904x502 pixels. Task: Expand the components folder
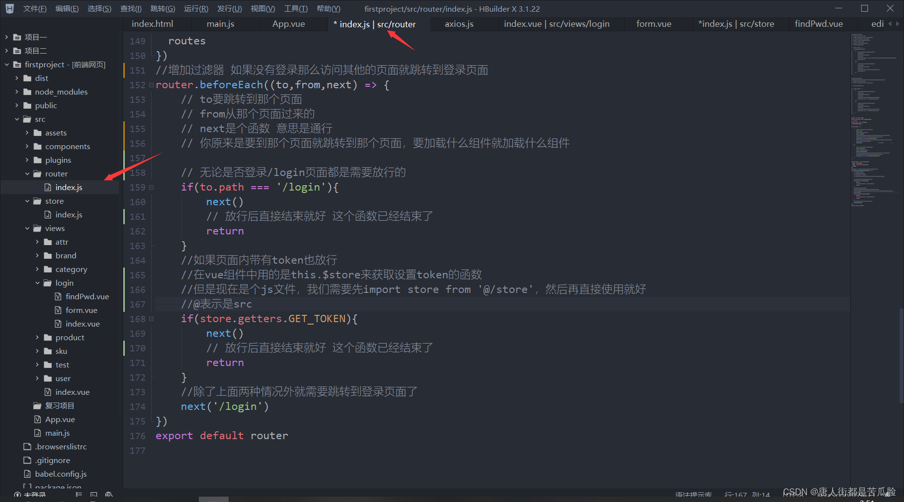tap(27, 146)
